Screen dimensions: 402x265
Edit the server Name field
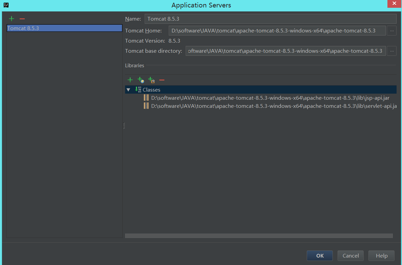pyautogui.click(x=270, y=19)
